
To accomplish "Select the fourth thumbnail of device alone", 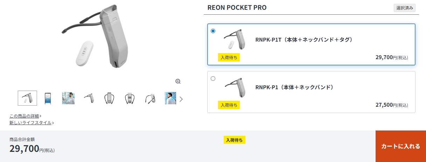I will coord(89,98).
